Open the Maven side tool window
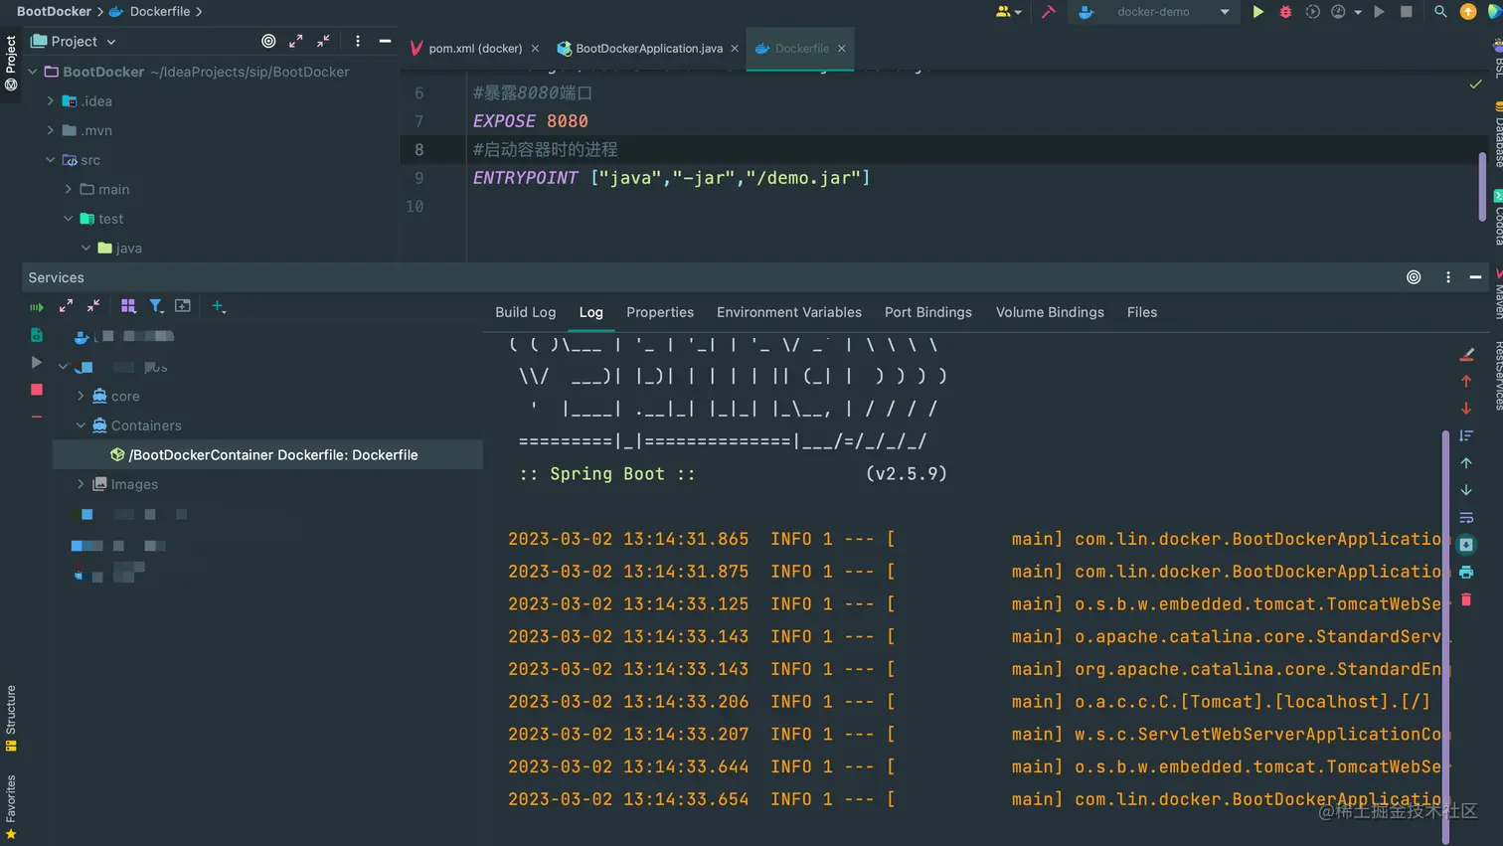The width and height of the screenshot is (1503, 846). tap(1498, 292)
